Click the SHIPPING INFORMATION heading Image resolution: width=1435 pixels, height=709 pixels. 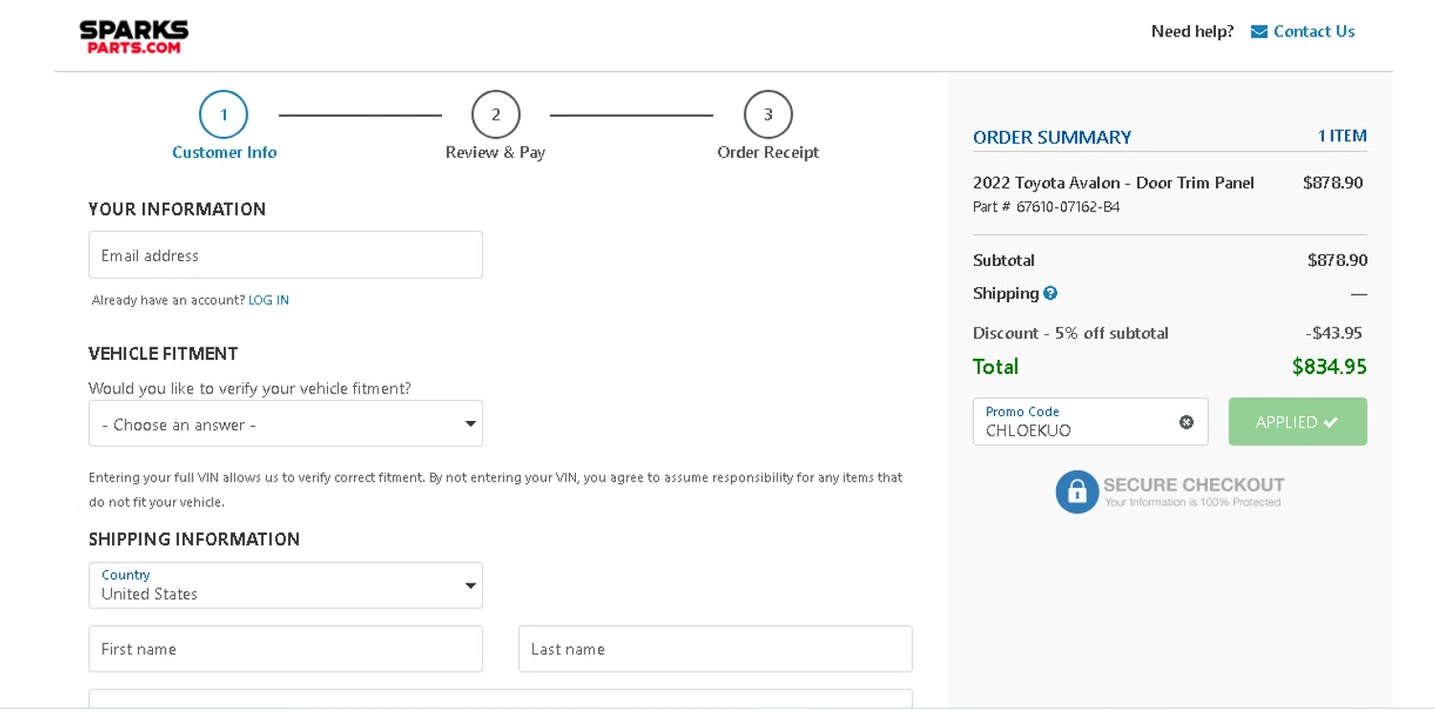point(194,540)
